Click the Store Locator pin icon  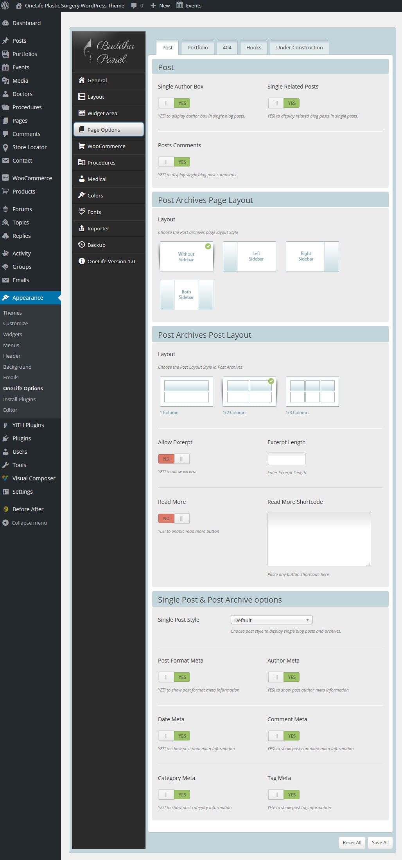pyautogui.click(x=5, y=147)
